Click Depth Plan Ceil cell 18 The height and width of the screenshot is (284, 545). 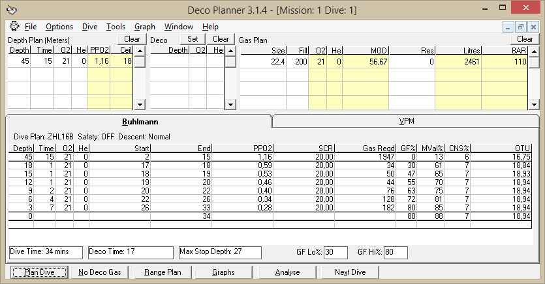pos(121,61)
